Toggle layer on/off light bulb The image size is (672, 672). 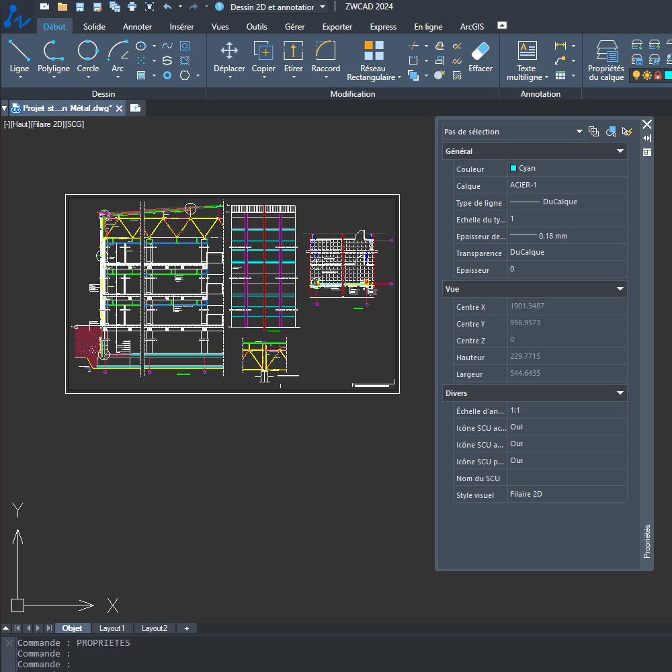coord(636,75)
